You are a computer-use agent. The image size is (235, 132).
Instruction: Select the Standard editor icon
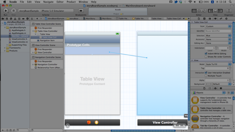(x=194, y=11)
